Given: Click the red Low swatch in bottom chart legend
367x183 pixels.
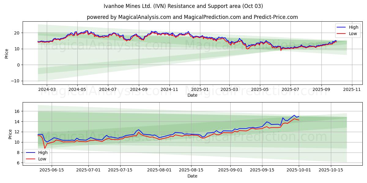Looking at the screenshot, I should pyautogui.click(x=31, y=159).
